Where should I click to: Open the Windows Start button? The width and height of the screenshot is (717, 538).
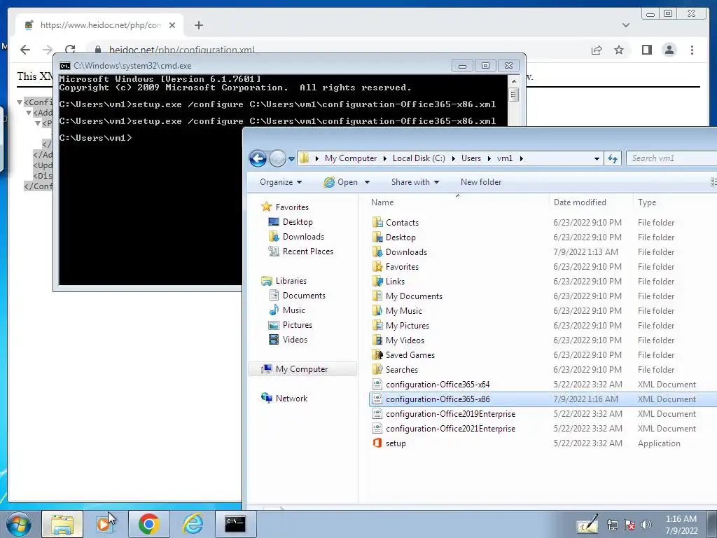[19, 524]
